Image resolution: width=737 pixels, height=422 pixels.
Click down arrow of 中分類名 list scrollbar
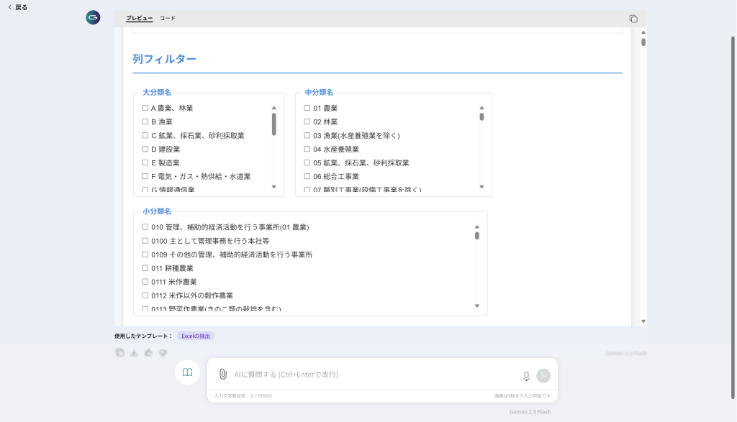(481, 187)
